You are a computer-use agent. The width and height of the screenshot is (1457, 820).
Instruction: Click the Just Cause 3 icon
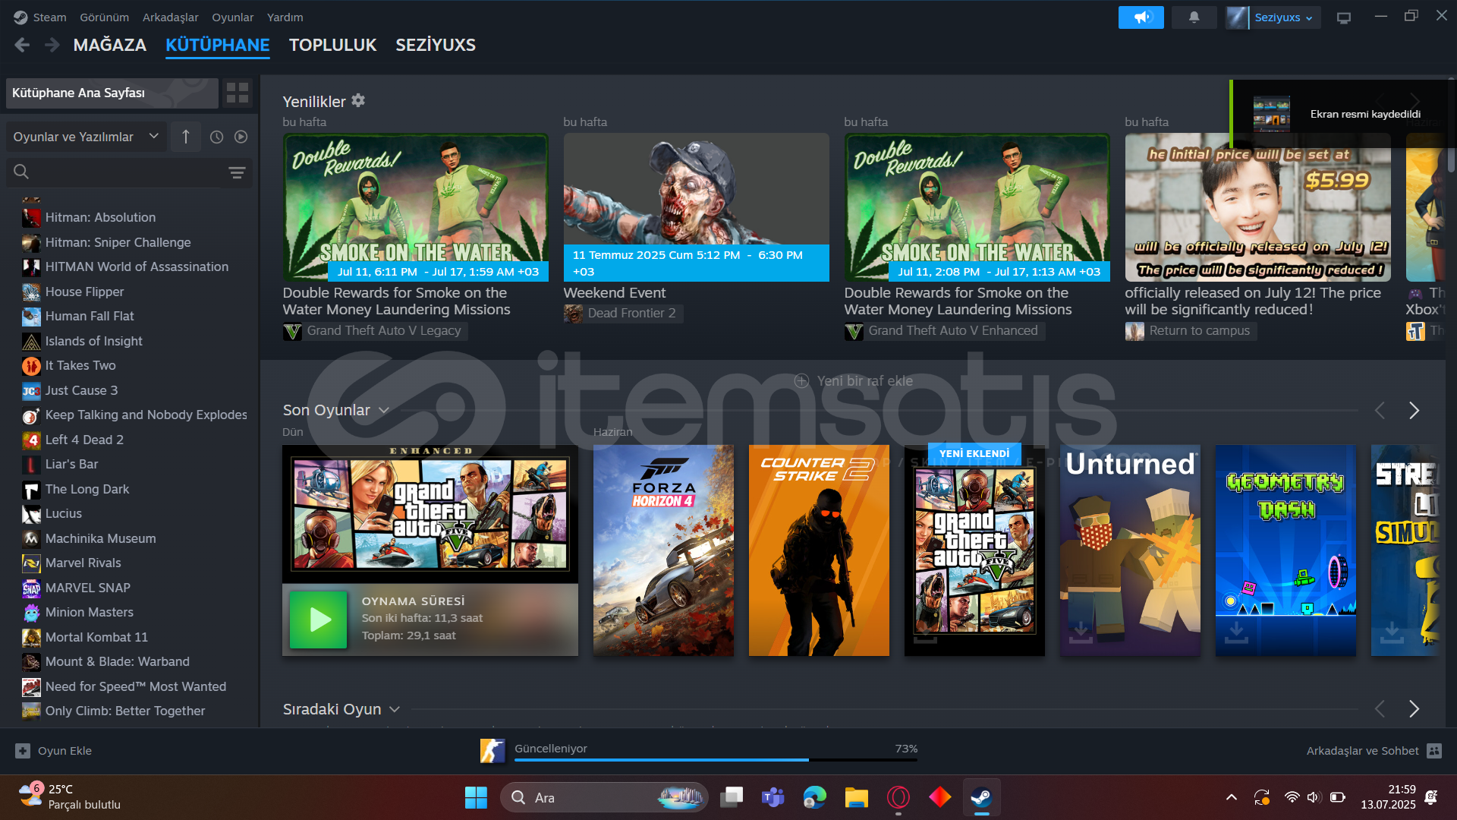tap(31, 390)
